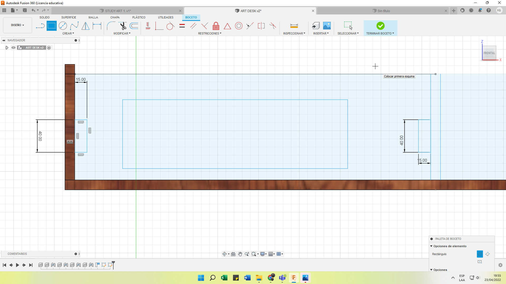This screenshot has height=284, width=506.
Task: Apply Fix/Unfix lock constraint
Action: pyautogui.click(x=216, y=26)
